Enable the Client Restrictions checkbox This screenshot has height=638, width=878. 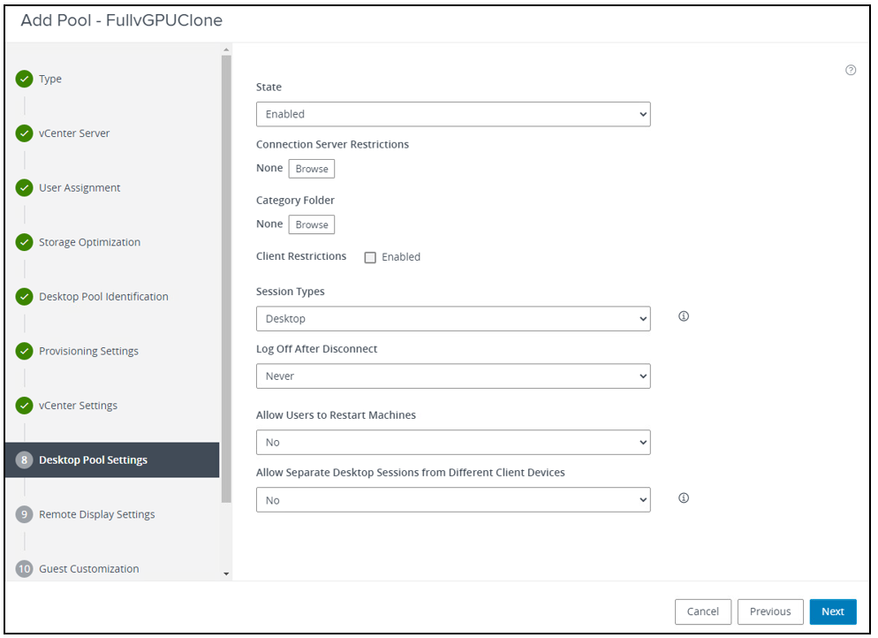(370, 257)
